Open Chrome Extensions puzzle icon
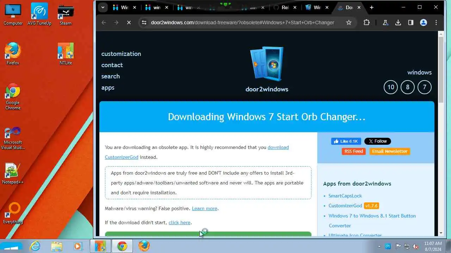This screenshot has height=253, width=451. [x=366, y=22]
